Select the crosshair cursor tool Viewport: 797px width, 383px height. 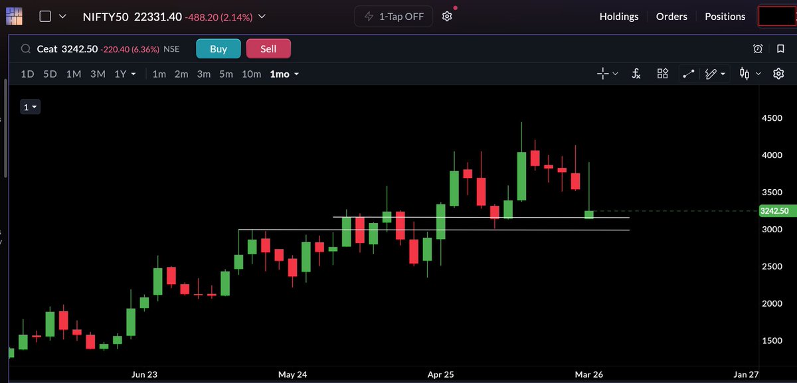[603, 74]
